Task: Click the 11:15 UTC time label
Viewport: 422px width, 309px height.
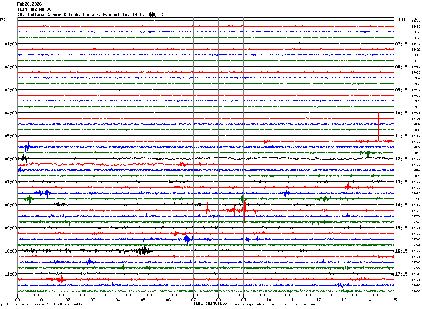Action: pyautogui.click(x=401, y=136)
